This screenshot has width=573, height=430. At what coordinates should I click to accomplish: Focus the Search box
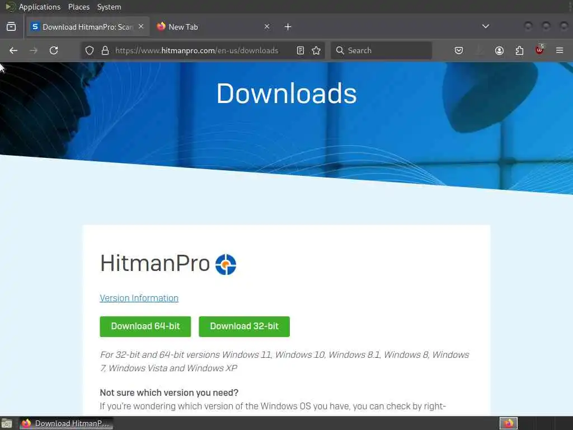pyautogui.click(x=381, y=50)
